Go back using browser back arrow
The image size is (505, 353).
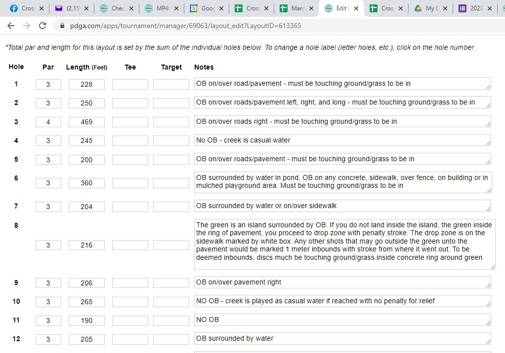[11, 26]
